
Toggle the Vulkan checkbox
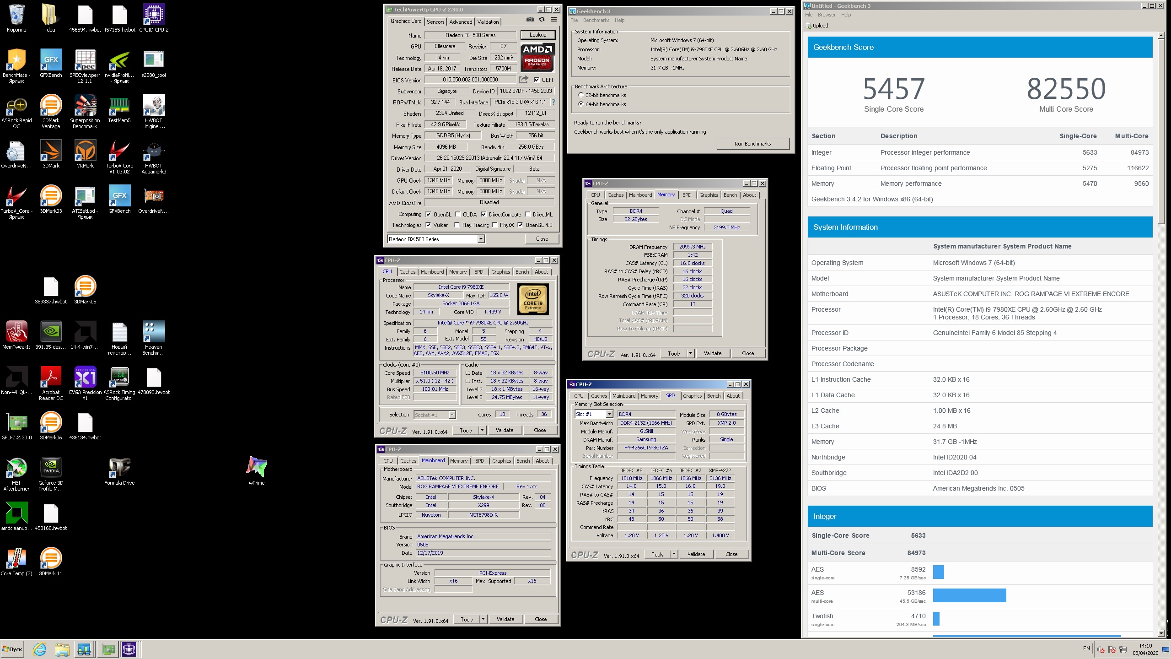[428, 225]
